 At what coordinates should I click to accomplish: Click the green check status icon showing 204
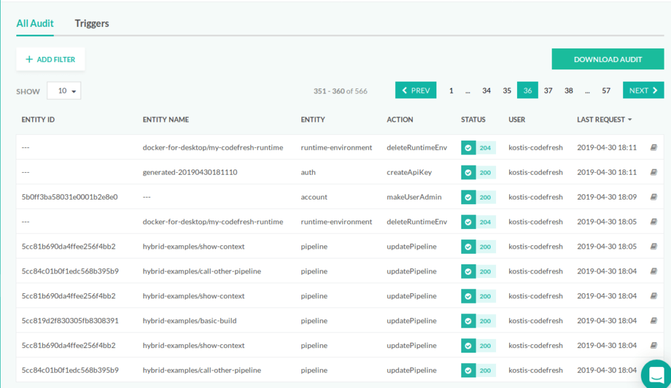click(x=468, y=147)
